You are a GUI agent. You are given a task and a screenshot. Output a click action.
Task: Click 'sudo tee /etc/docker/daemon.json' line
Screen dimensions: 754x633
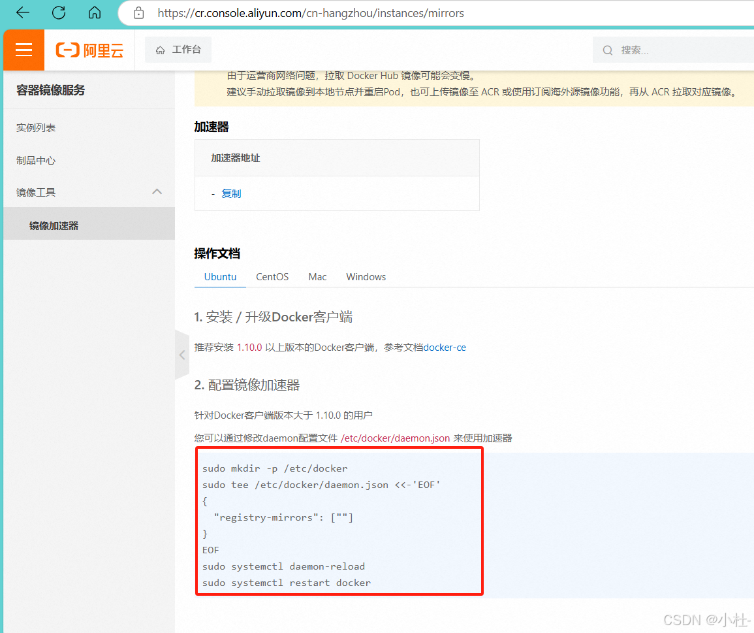321,485
